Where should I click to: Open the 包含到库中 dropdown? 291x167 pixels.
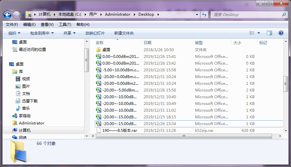tap(42, 33)
